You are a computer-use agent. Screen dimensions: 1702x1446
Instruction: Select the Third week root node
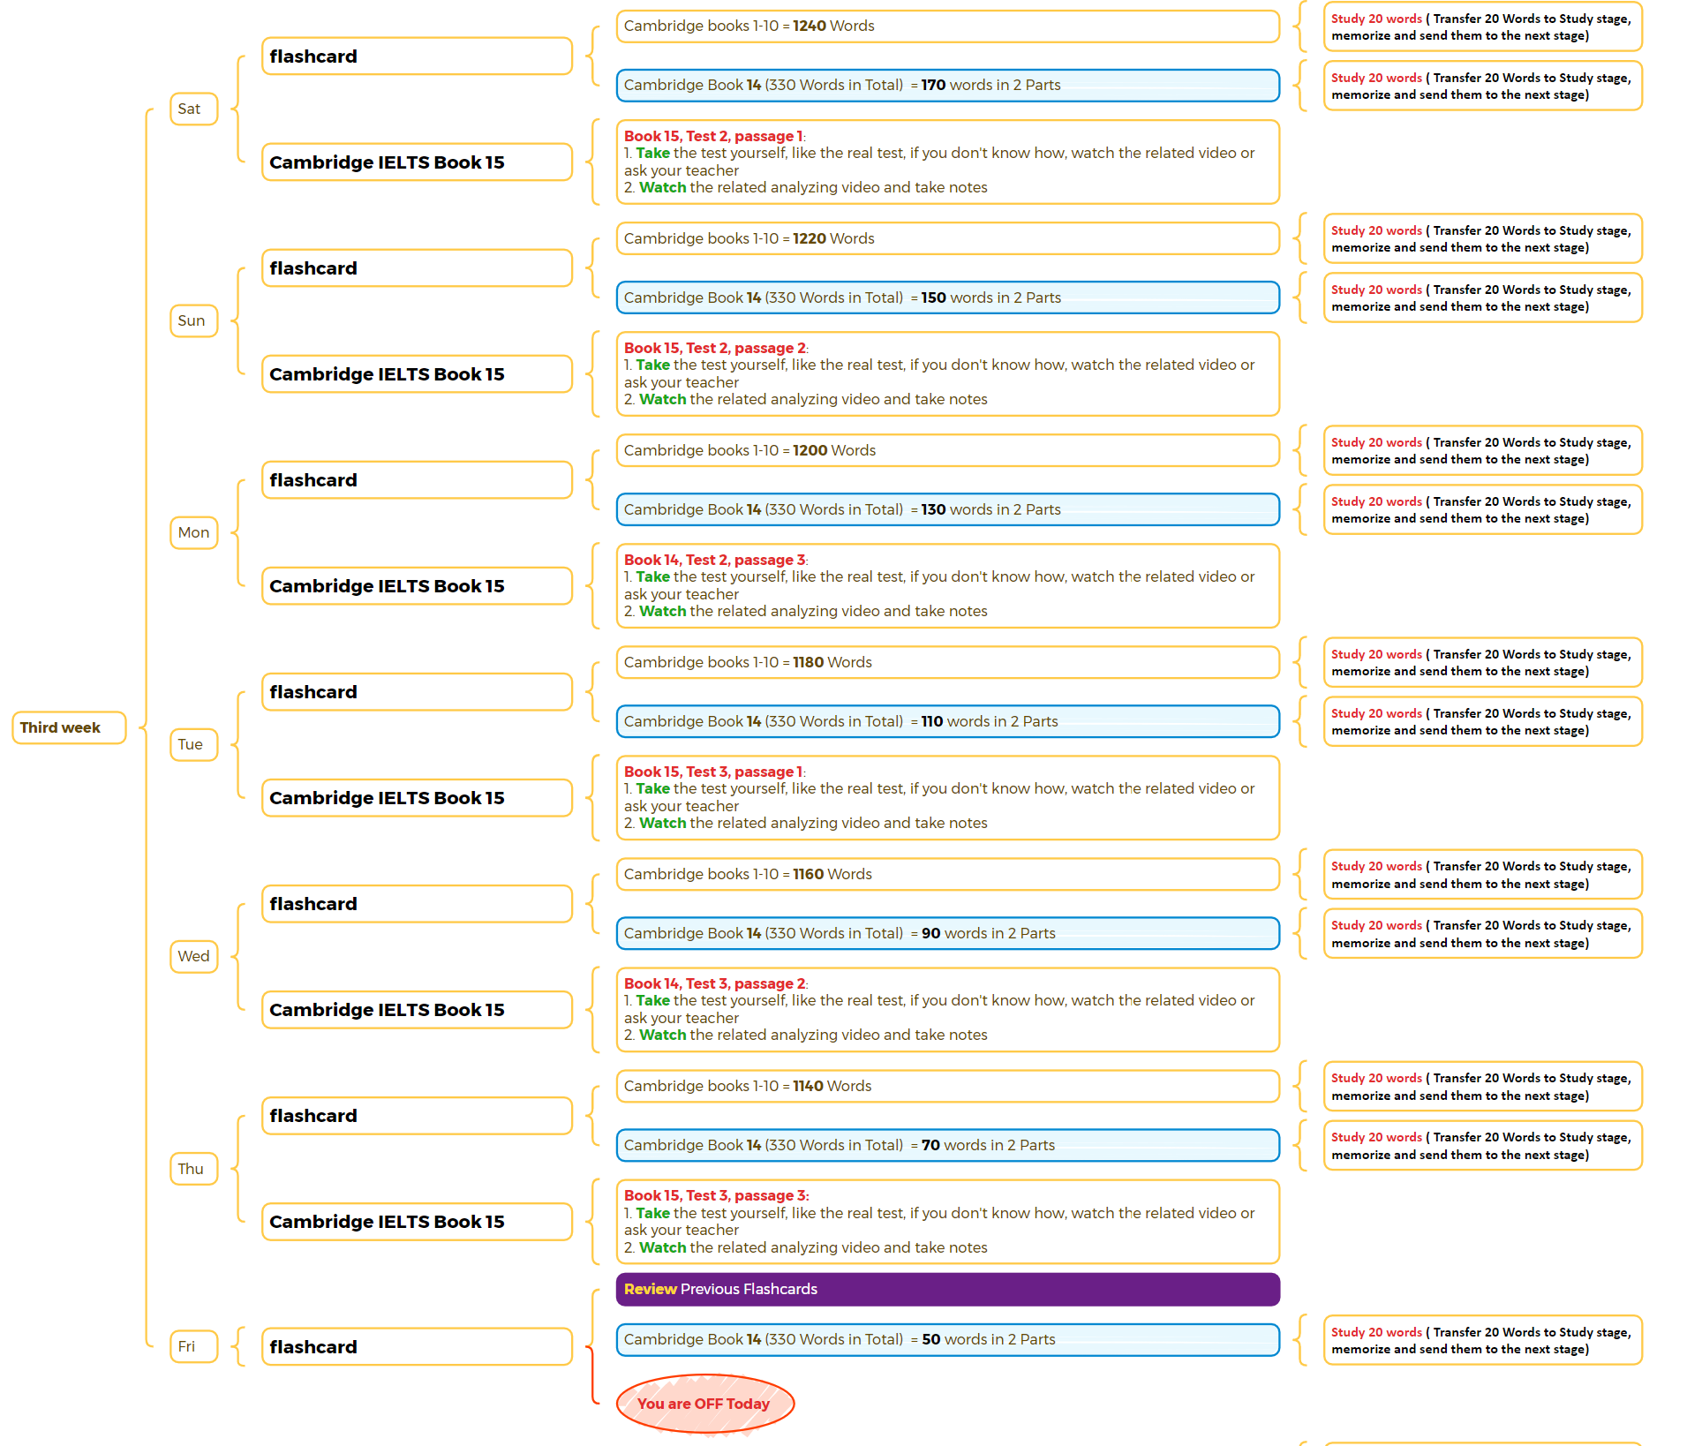[69, 727]
